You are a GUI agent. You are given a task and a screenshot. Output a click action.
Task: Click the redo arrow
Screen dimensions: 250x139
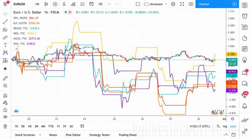coord(117,4)
